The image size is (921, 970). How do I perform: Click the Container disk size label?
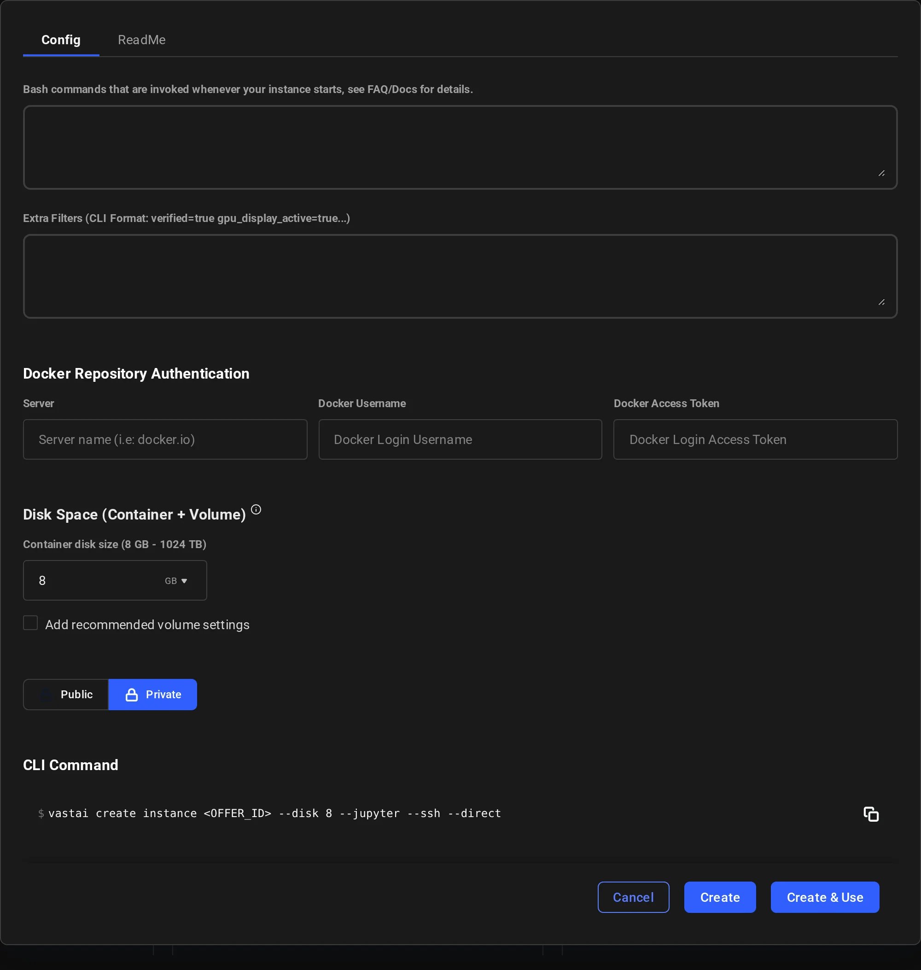pyautogui.click(x=114, y=544)
